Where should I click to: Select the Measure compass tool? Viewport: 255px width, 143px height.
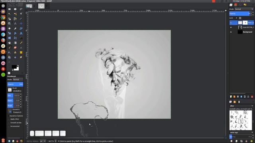pos(15,23)
